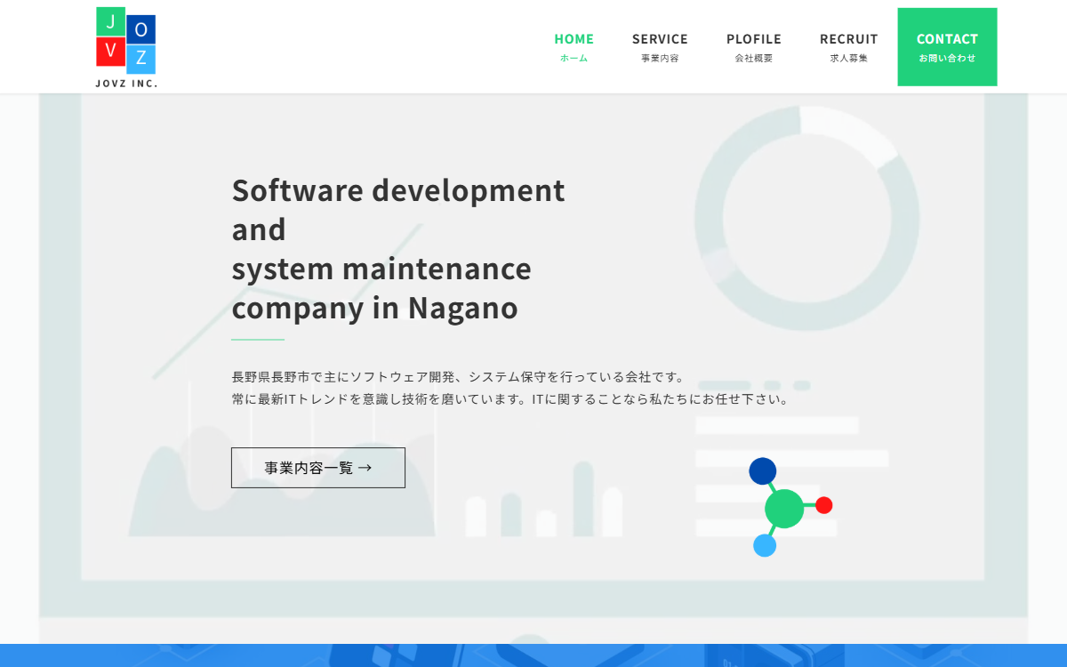Open the HOME menu item
This screenshot has height=667, width=1067.
574,47
